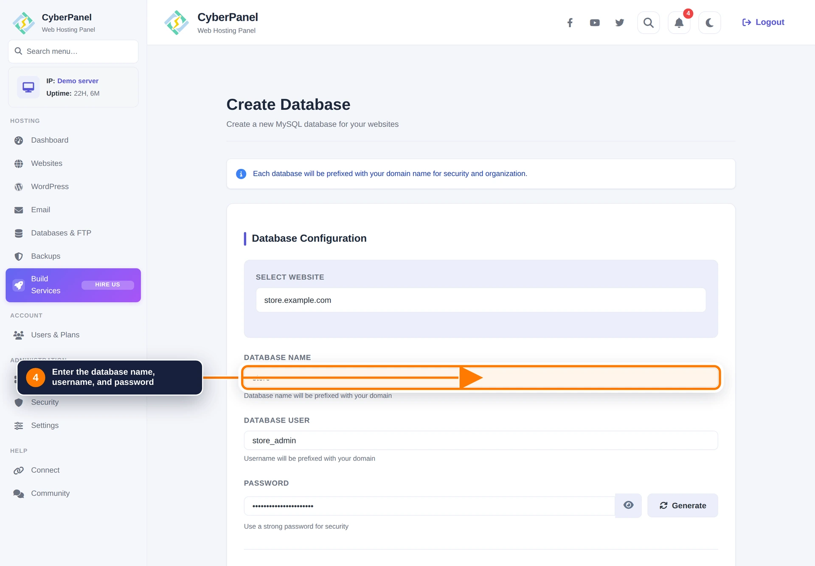Click the Dashboard gauge icon
Image resolution: width=815 pixels, height=566 pixels.
(x=19, y=140)
